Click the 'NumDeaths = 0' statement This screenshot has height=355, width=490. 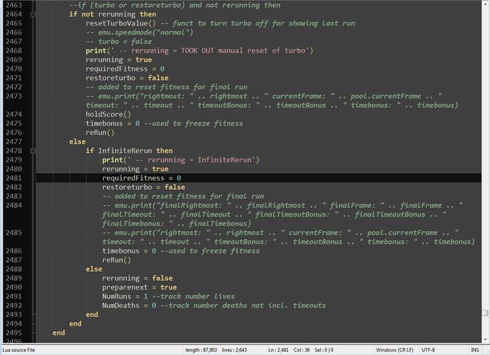(129, 305)
